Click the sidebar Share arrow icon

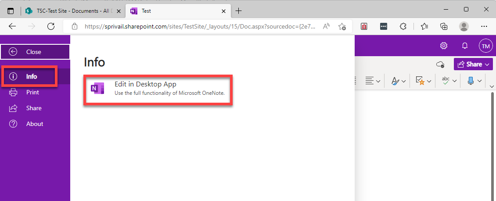pos(13,108)
